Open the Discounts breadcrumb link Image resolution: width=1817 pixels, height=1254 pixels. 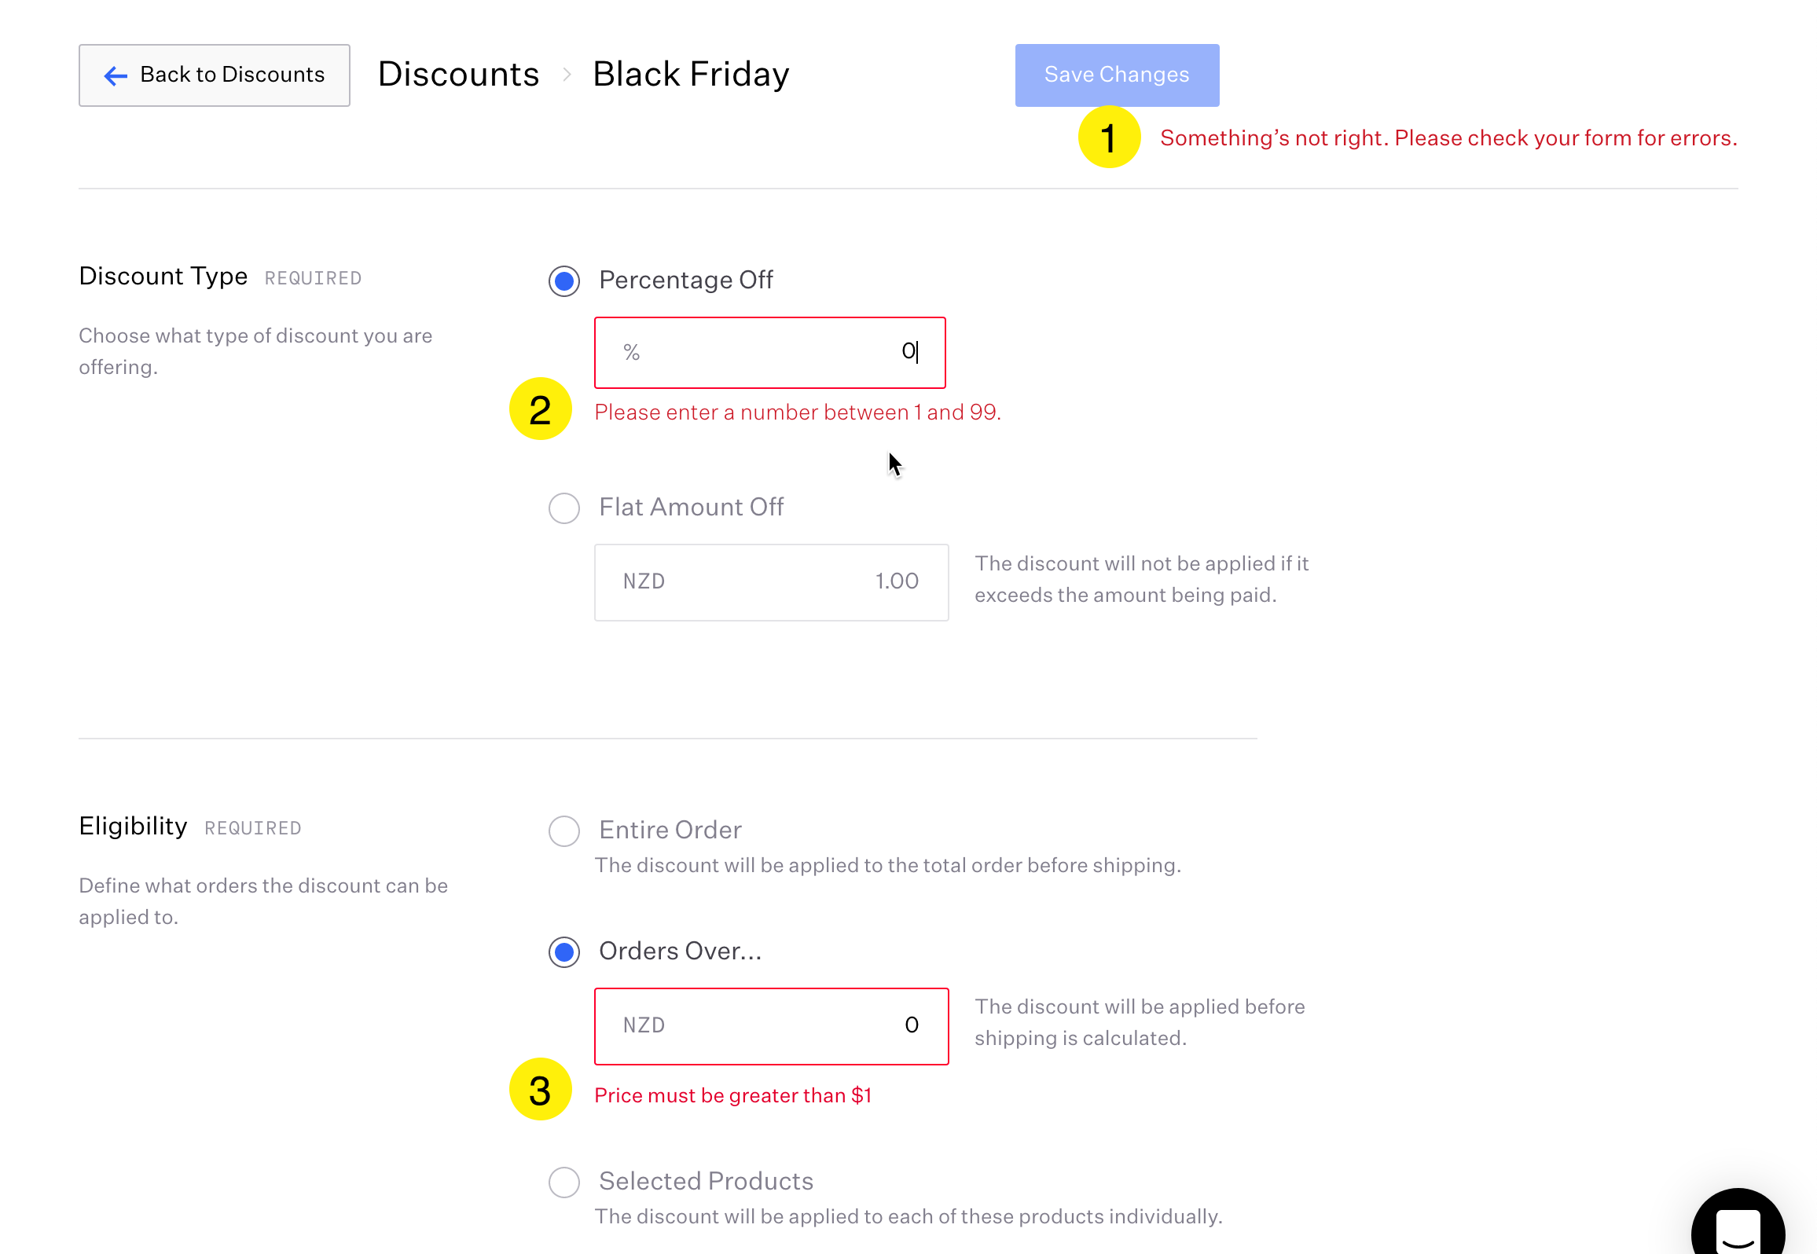[x=458, y=74]
